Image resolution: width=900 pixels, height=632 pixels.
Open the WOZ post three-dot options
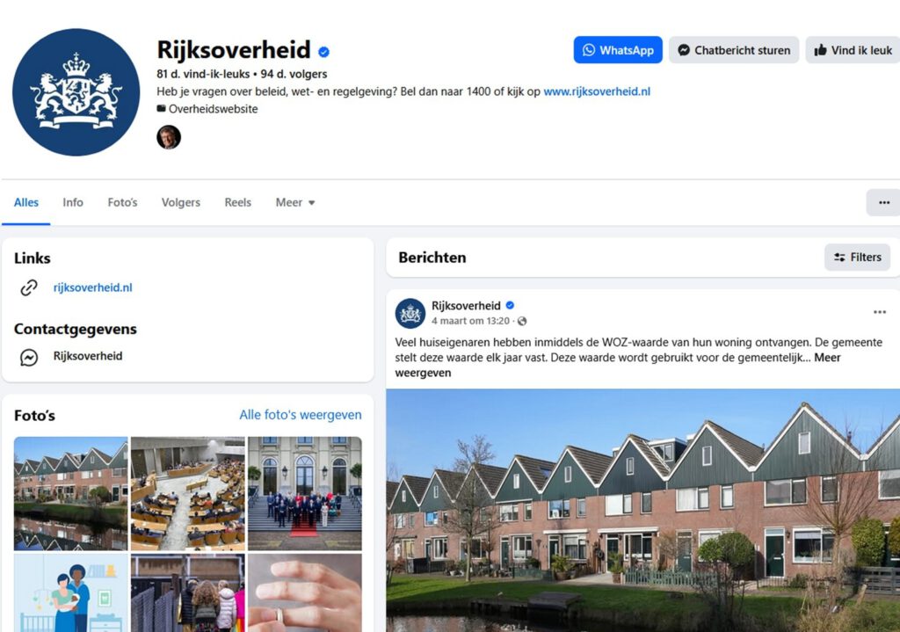coord(879,312)
